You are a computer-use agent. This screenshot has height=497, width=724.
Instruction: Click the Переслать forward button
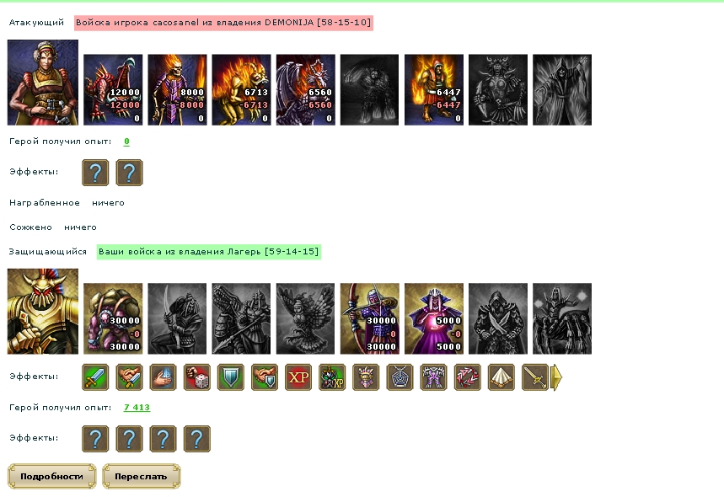[141, 476]
